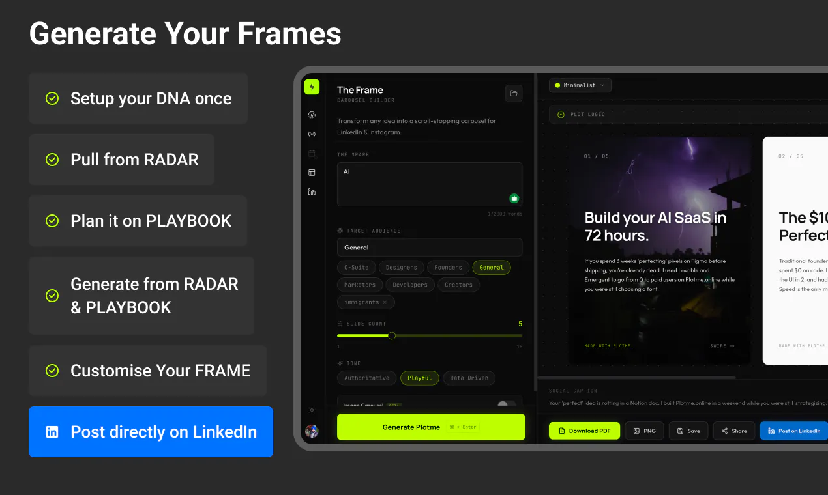
Task: Click the Generate Plotme button
Action: click(x=431, y=427)
